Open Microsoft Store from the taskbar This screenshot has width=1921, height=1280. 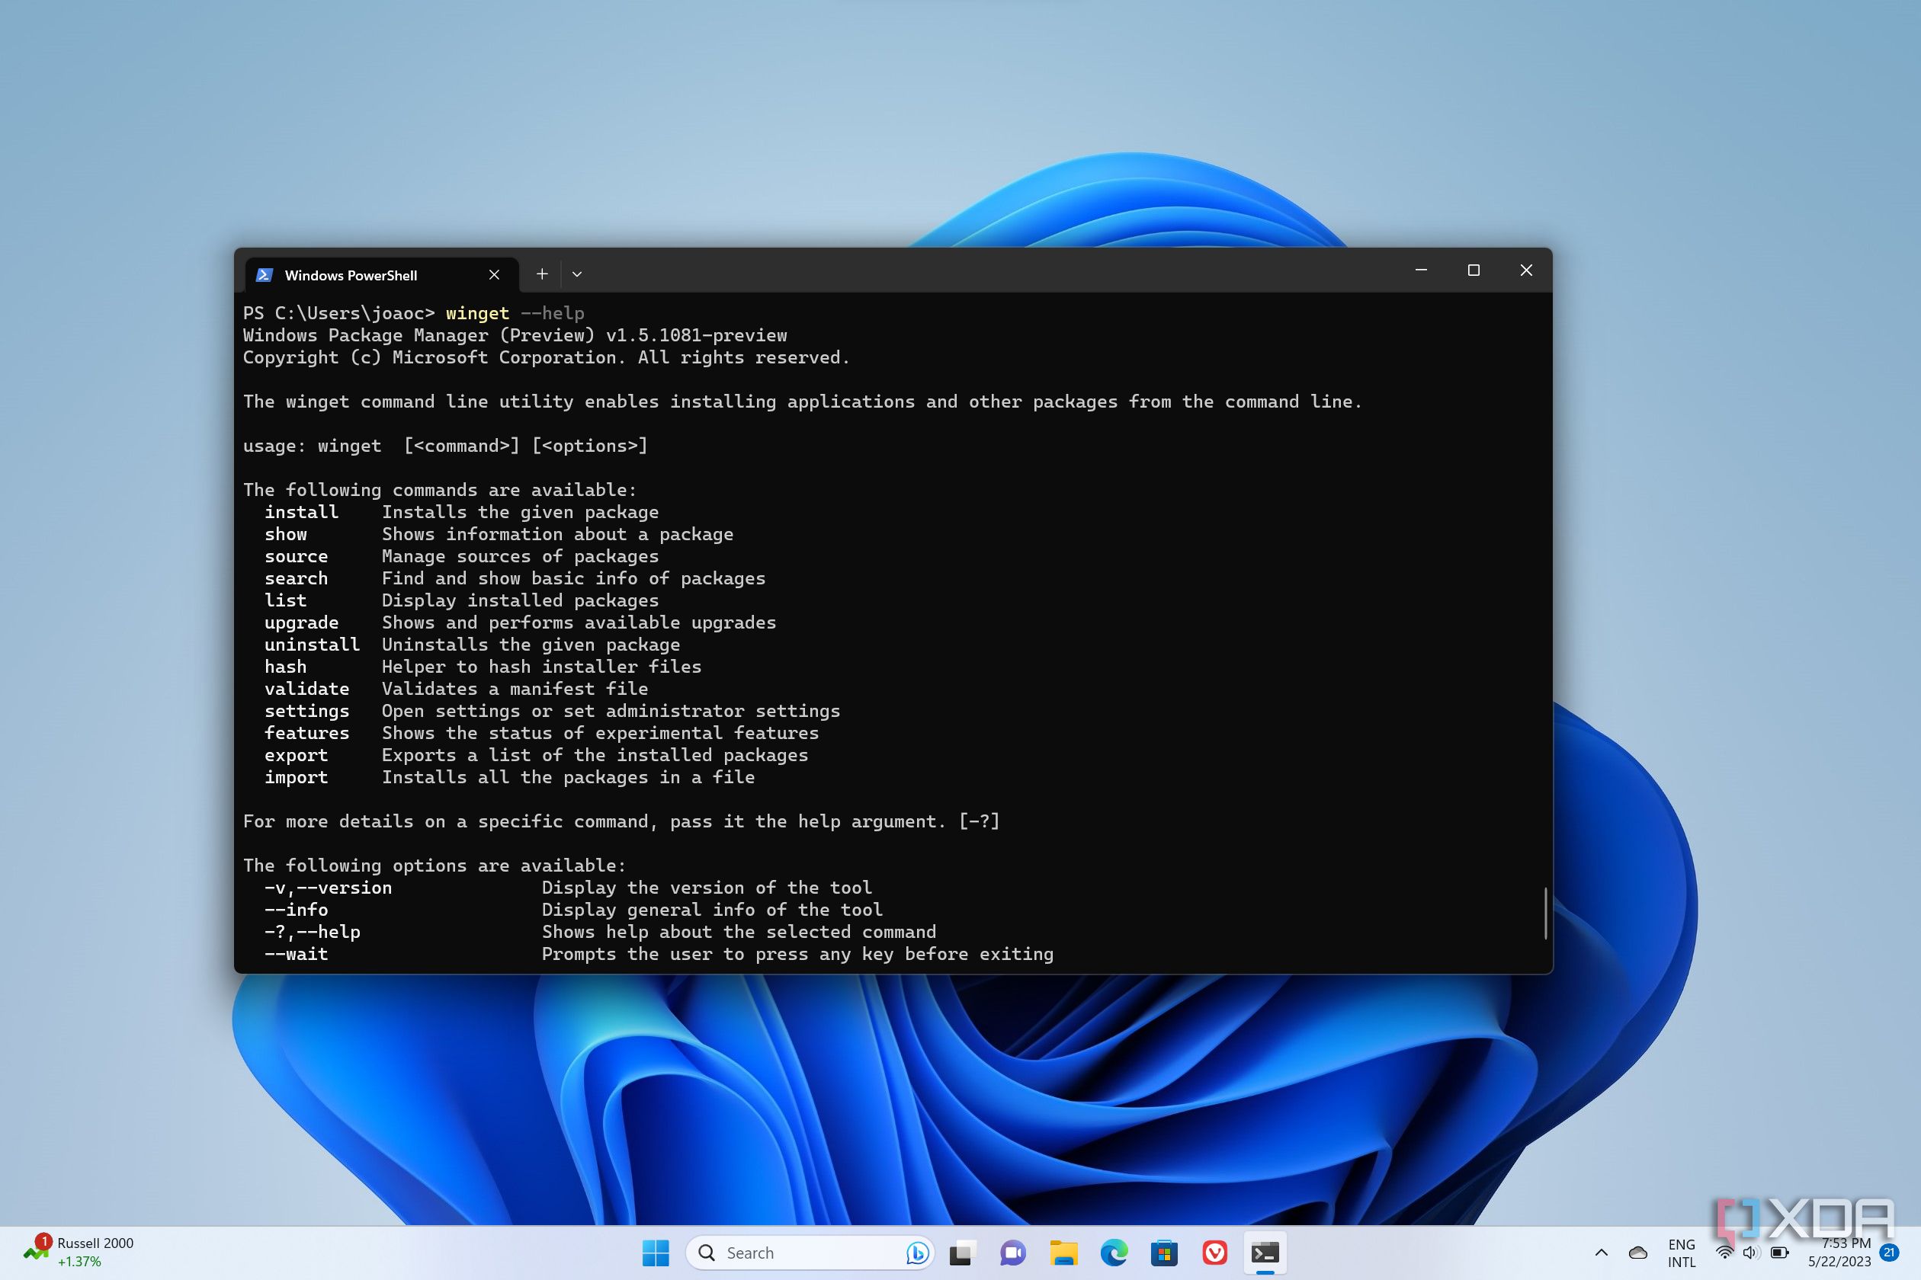point(1164,1253)
